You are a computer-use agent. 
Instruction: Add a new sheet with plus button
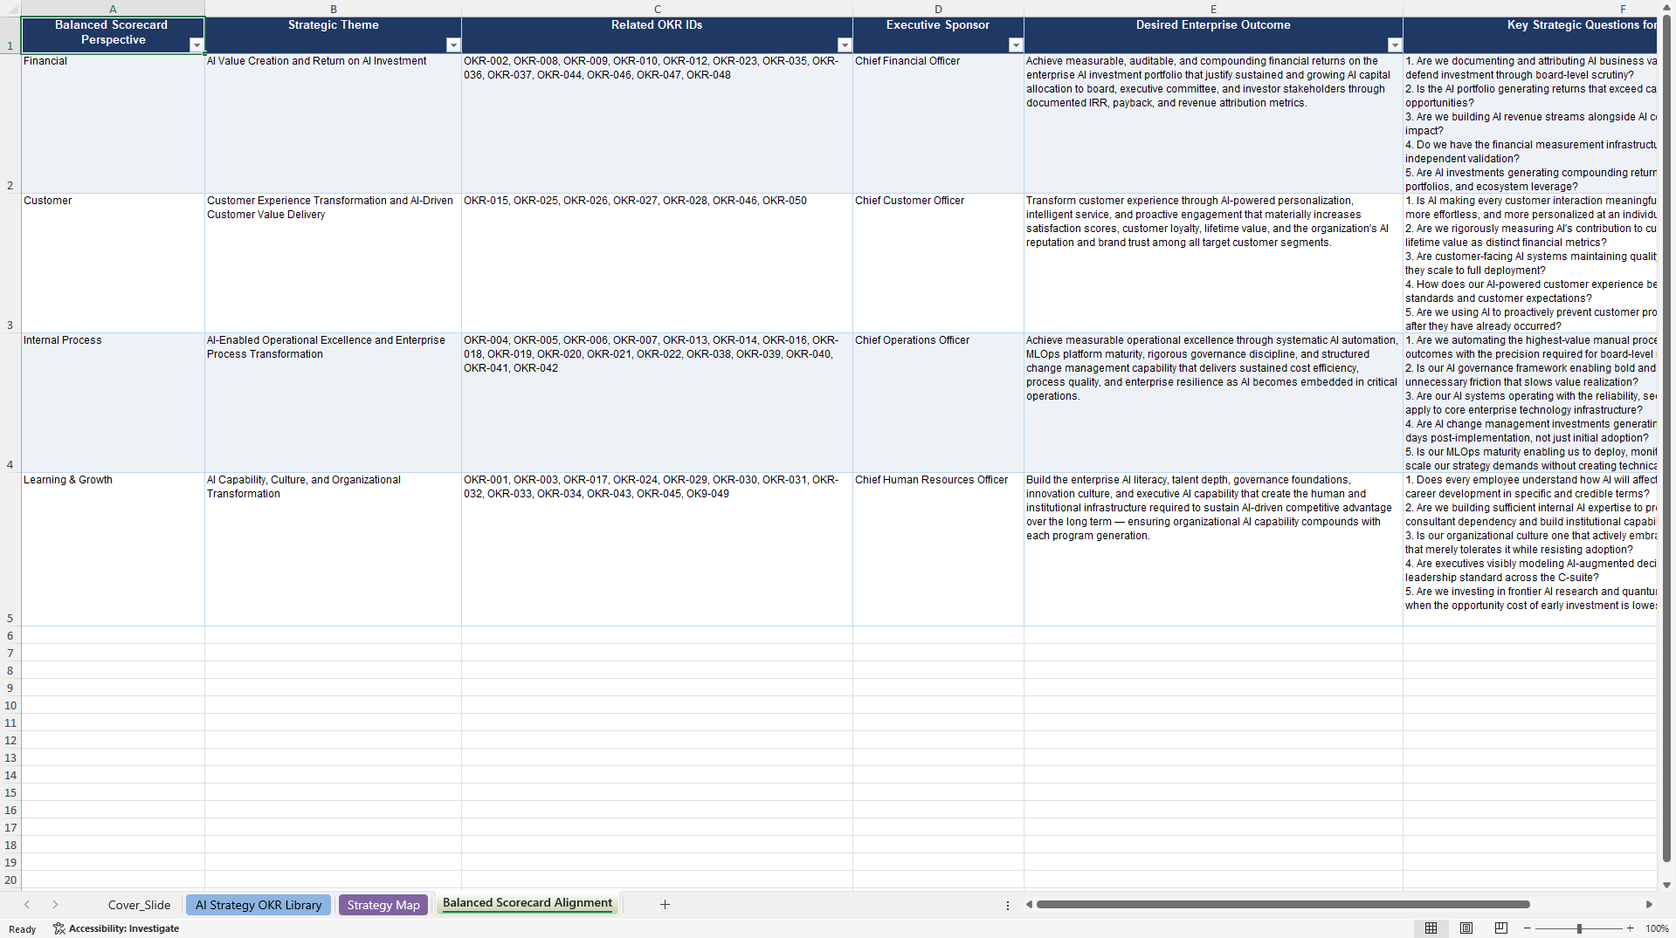(x=665, y=905)
